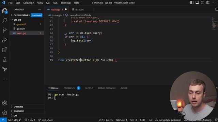Viewport: 218px width, 122px height.
Task: Toggle the bottom panel layout icon
Action: coord(197,3)
